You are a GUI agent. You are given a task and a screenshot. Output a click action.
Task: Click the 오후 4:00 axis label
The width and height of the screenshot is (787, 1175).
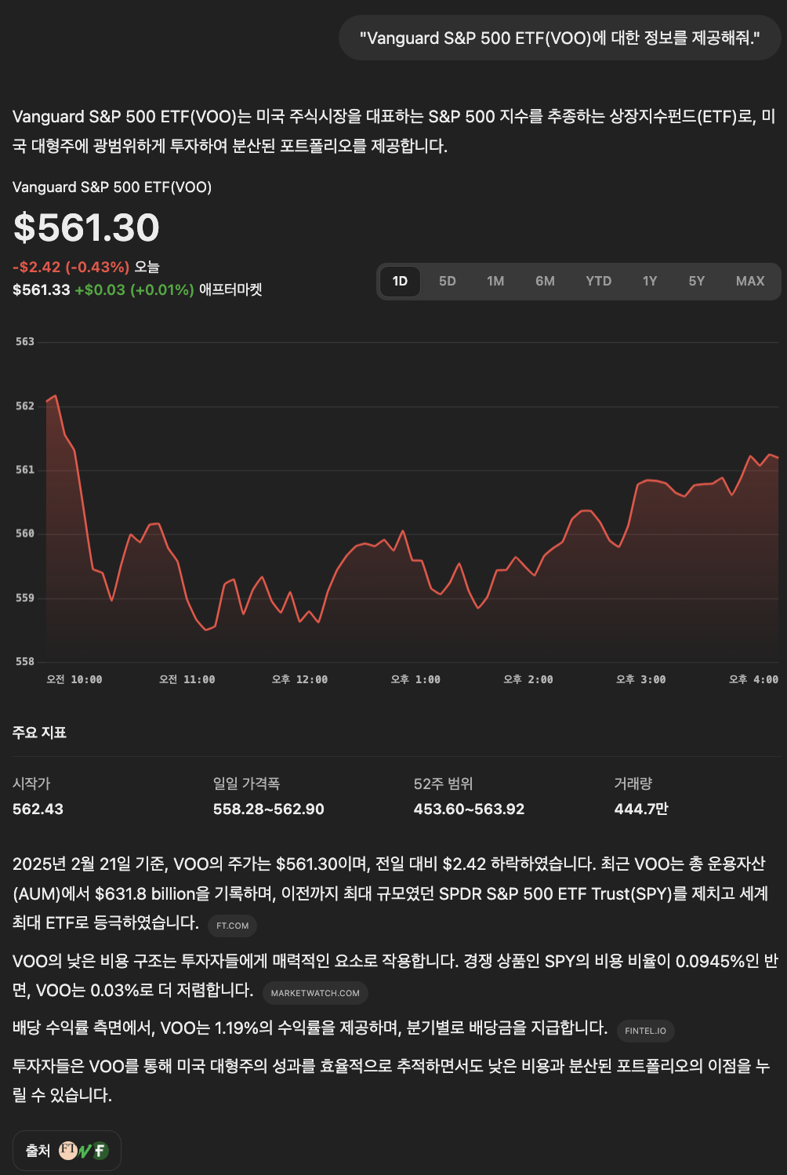point(753,679)
